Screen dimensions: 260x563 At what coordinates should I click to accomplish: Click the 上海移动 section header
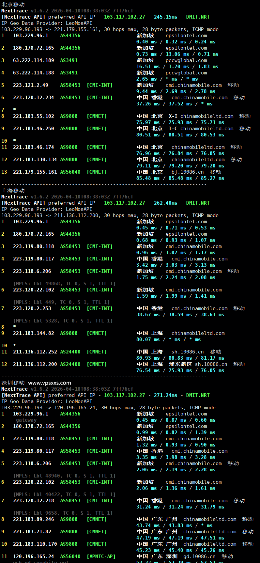pos(13,191)
